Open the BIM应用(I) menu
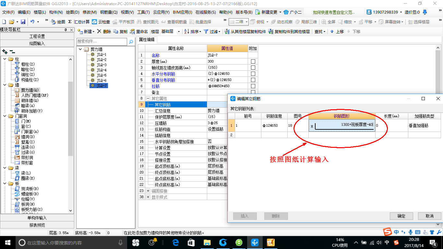Screen dimensions: 443x249 coord(183,12)
